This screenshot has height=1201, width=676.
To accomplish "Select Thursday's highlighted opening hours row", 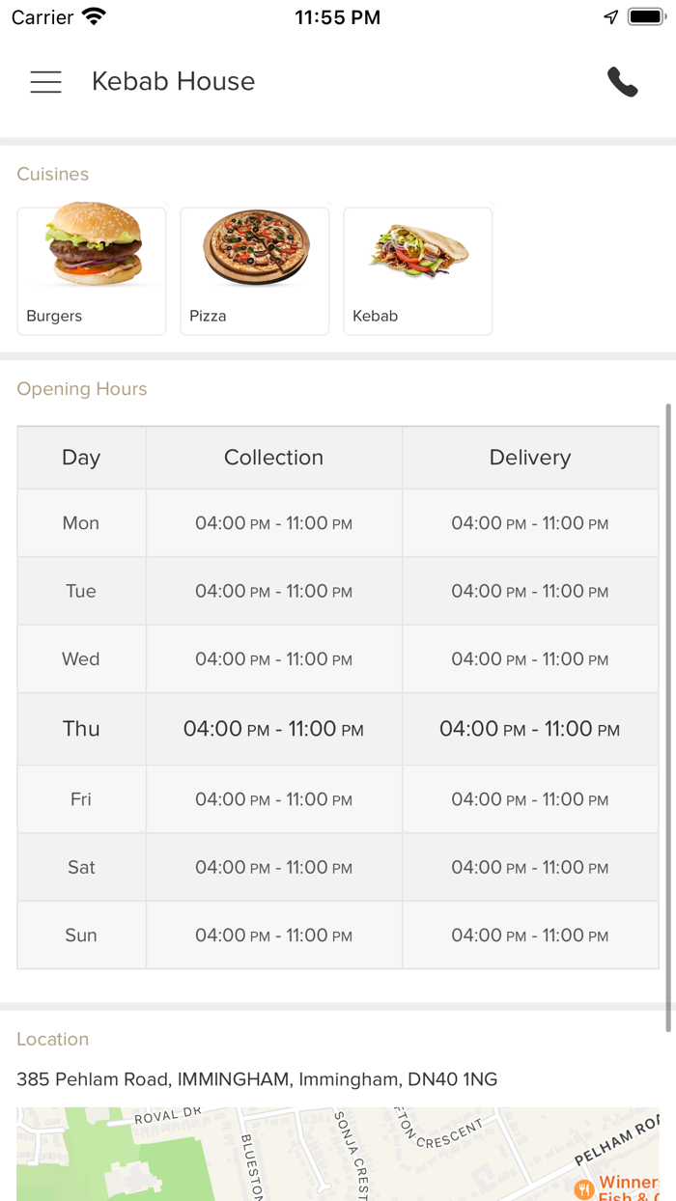I will coord(338,729).
